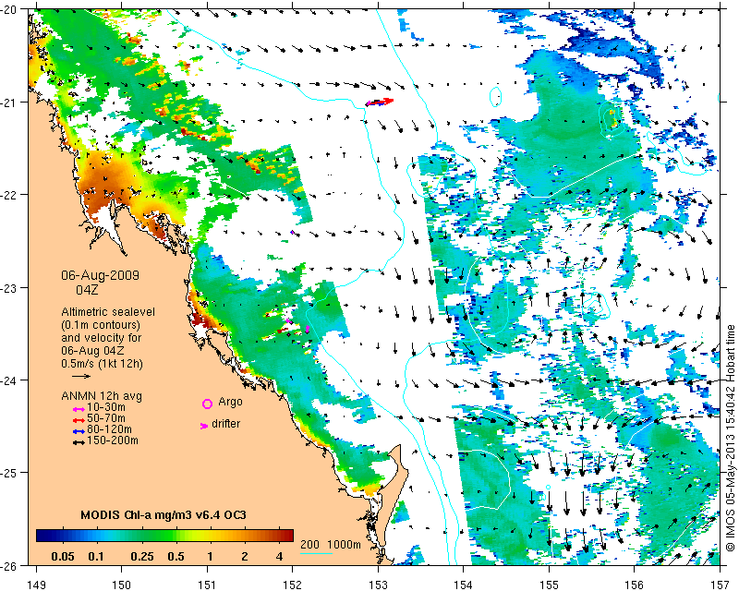The width and height of the screenshot is (739, 591).
Task: Click the longitude axis label '149'
Action: (37, 585)
